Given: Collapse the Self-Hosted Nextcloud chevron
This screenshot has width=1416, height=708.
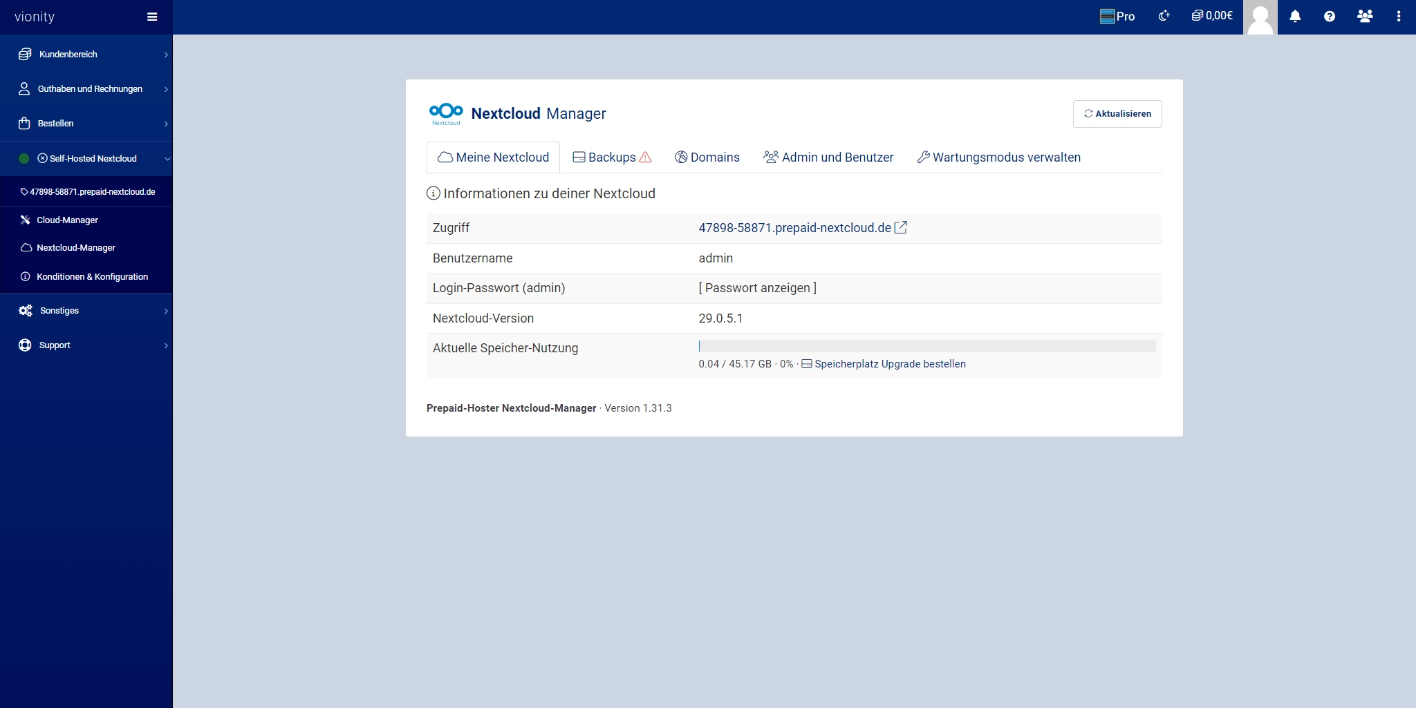Looking at the screenshot, I should 167,158.
